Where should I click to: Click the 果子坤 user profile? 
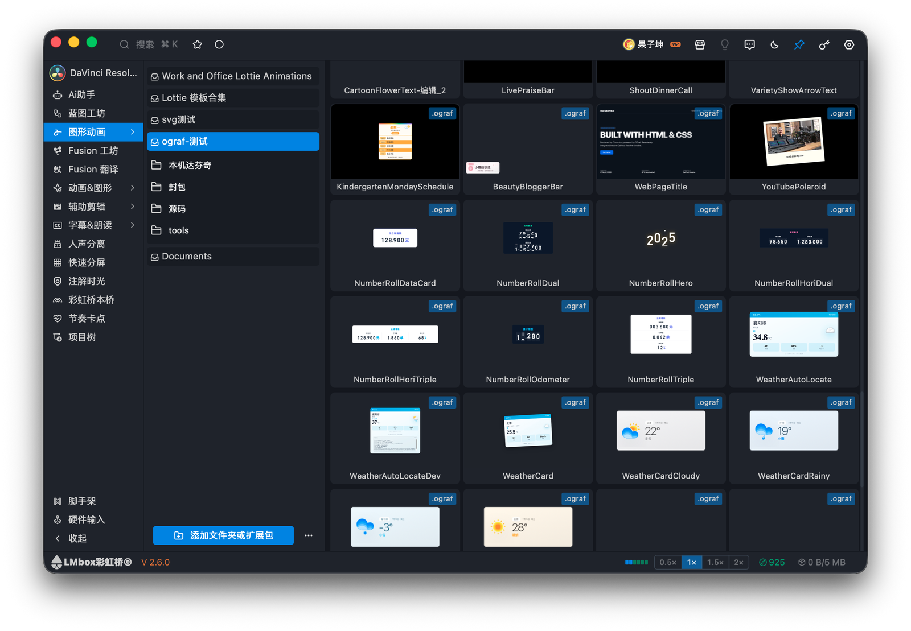[652, 44]
